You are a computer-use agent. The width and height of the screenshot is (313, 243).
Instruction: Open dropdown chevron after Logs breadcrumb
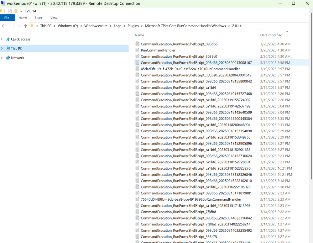click(x=124, y=26)
